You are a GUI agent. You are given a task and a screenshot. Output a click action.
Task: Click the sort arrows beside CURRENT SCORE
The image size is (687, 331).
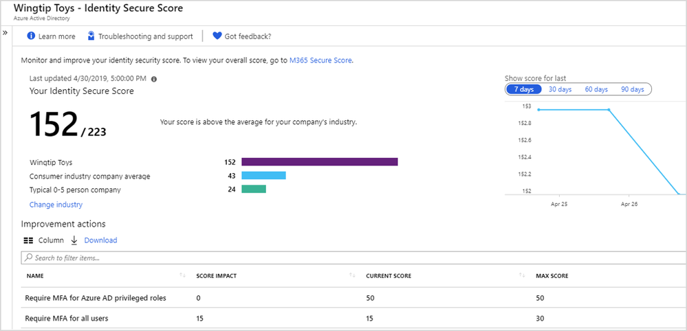point(521,275)
